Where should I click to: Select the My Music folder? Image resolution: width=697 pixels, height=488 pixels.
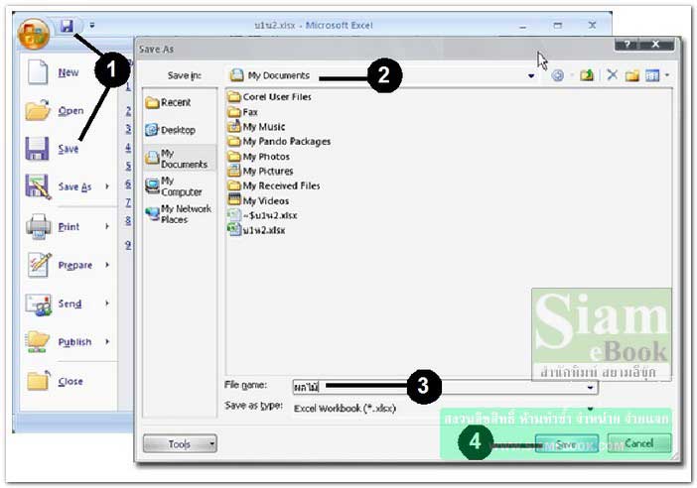tap(256, 127)
